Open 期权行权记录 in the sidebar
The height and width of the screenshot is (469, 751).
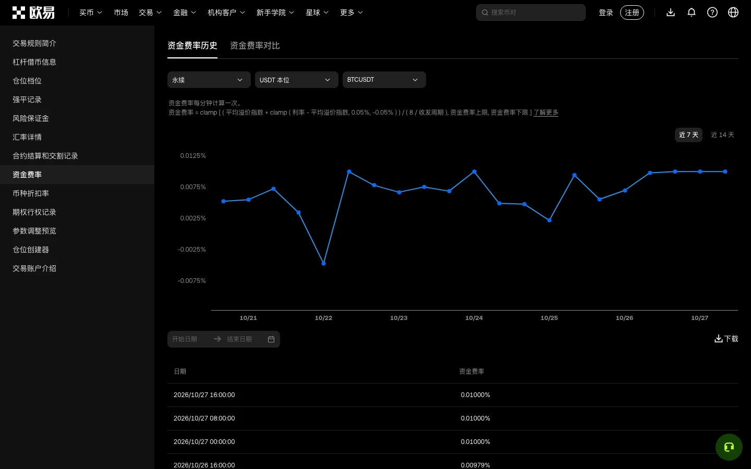[77, 212]
